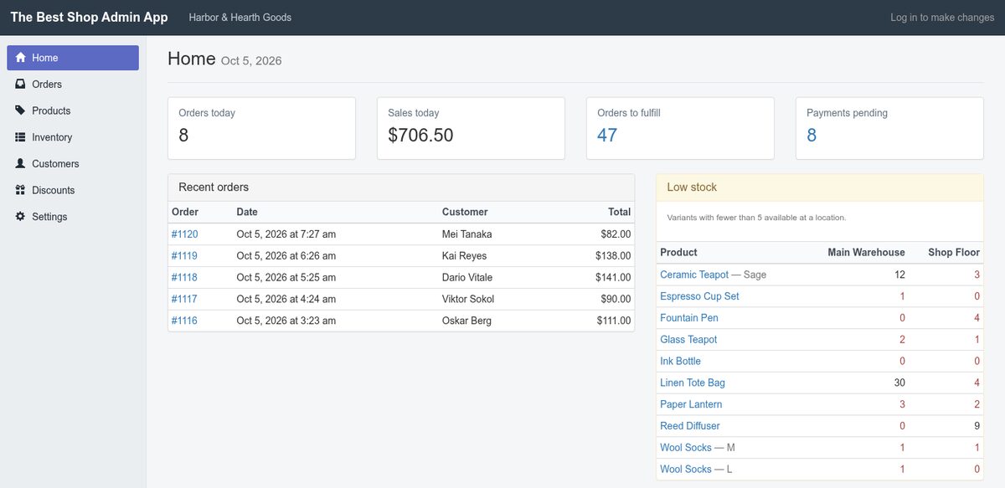Click the Recent orders panel heading
Viewport: 1005px width, 488px height.
tap(214, 187)
